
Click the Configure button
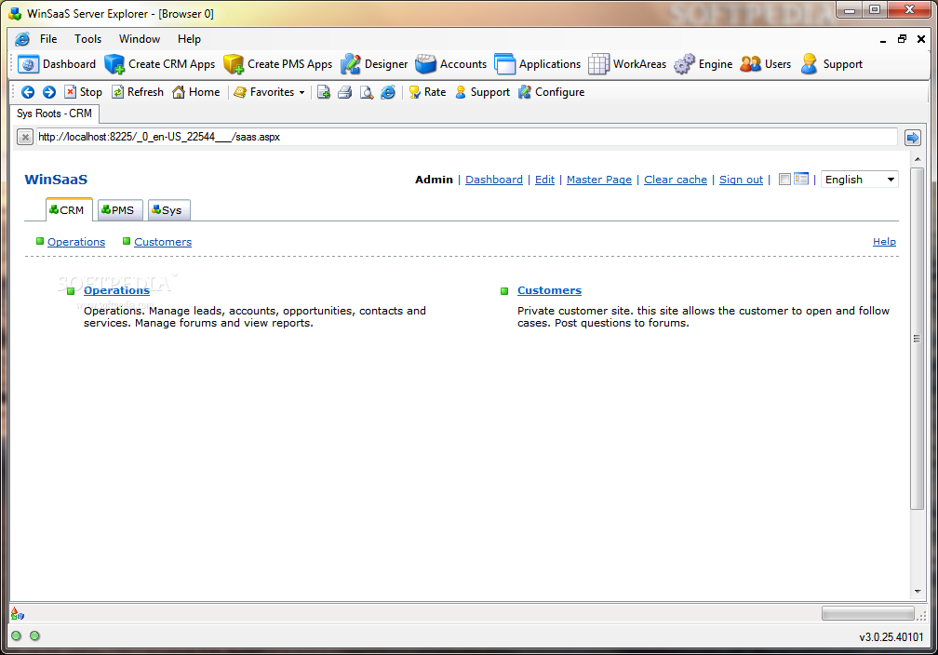[x=552, y=92]
